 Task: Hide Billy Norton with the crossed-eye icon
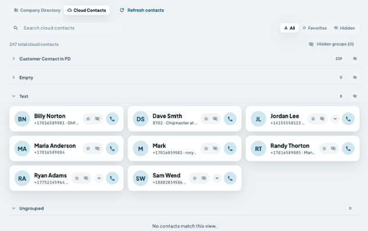(97, 119)
